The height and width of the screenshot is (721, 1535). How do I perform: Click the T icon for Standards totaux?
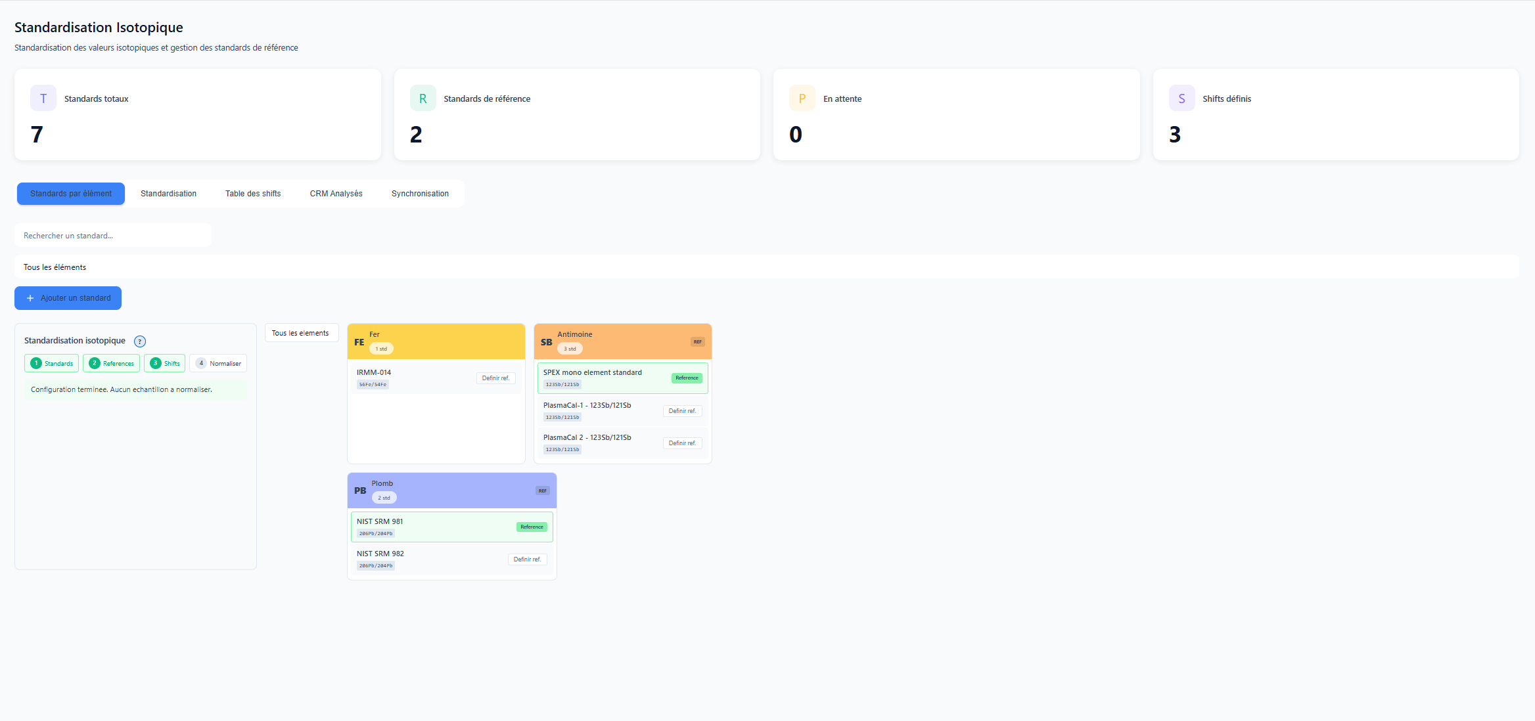click(43, 98)
